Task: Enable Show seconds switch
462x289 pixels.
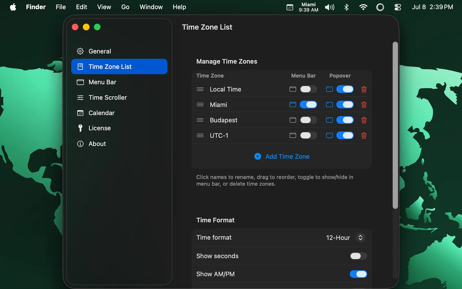Action: 358,256
